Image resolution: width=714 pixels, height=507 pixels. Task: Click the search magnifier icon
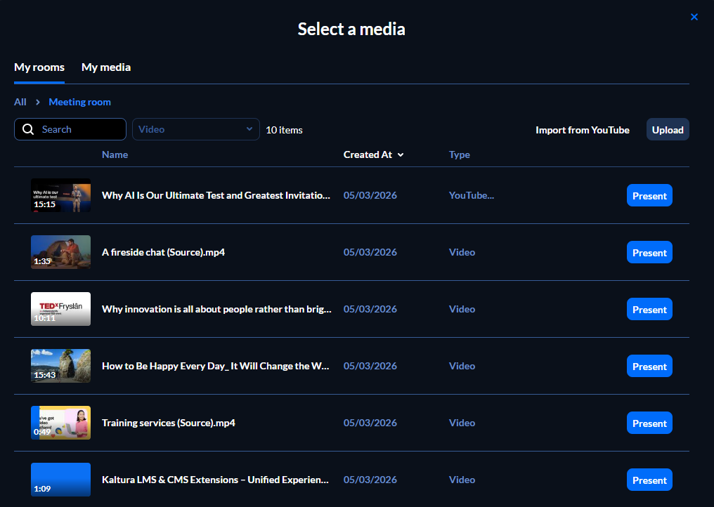coord(28,129)
